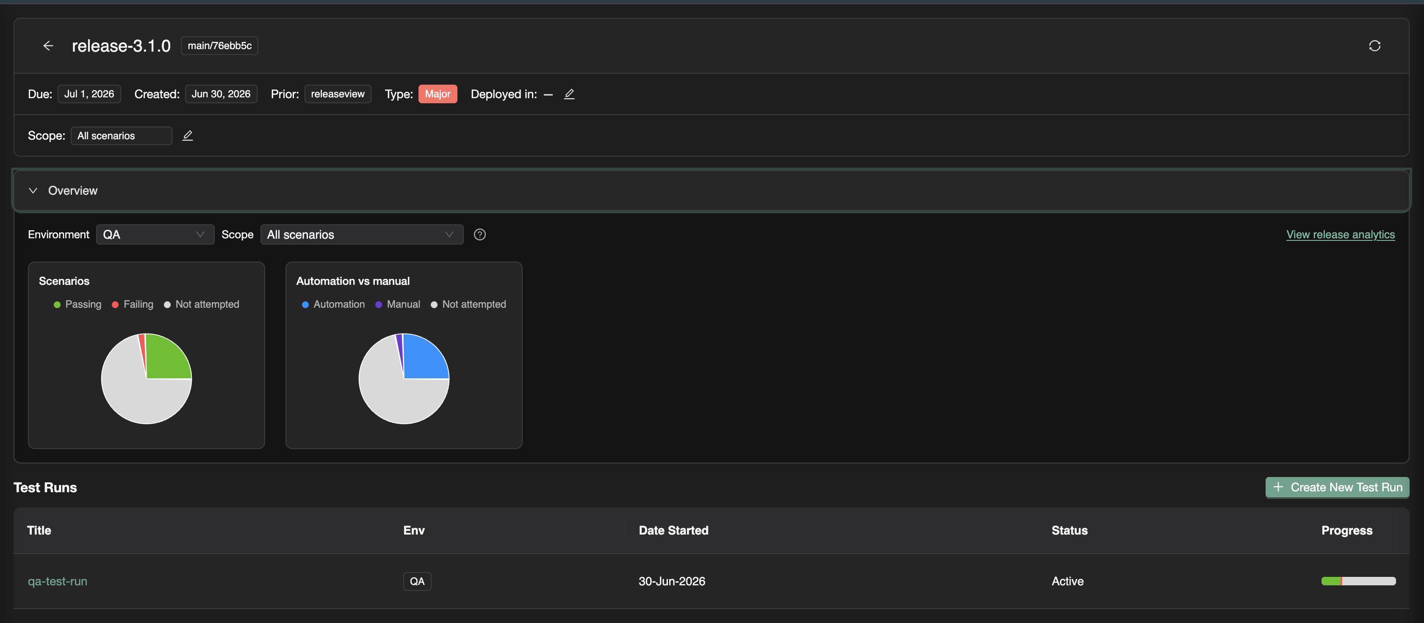Toggle Not attempted legend in Scenarios chart
The height and width of the screenshot is (623, 1424).
202,304
